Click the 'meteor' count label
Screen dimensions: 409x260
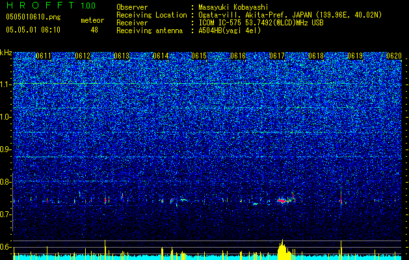(92, 20)
